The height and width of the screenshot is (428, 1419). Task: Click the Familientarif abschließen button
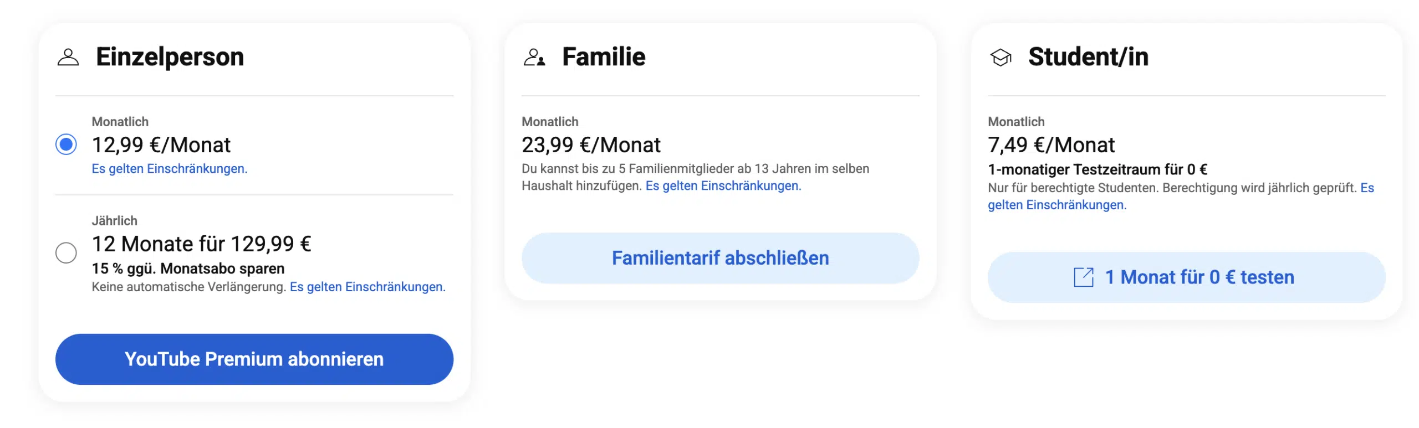tap(720, 257)
